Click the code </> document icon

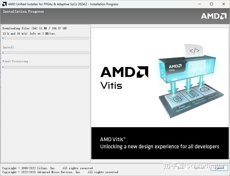pyautogui.click(x=195, y=50)
